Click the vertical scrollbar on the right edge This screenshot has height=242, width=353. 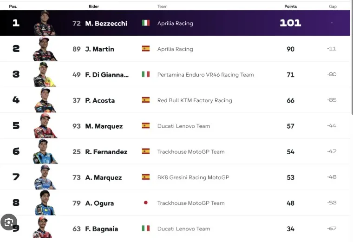coord(352,58)
